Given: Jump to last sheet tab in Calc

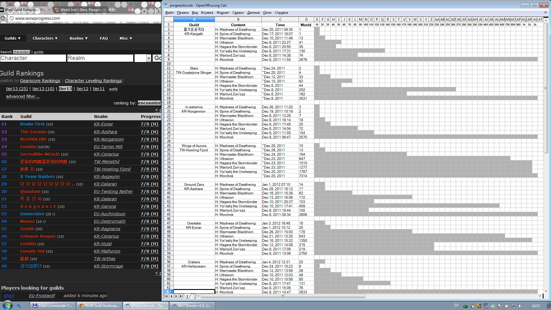Looking at the screenshot, I should point(181,296).
